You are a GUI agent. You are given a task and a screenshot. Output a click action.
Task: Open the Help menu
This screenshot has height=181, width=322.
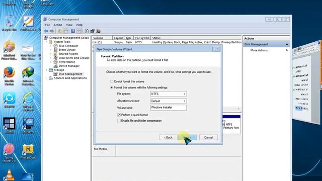click(x=79, y=25)
